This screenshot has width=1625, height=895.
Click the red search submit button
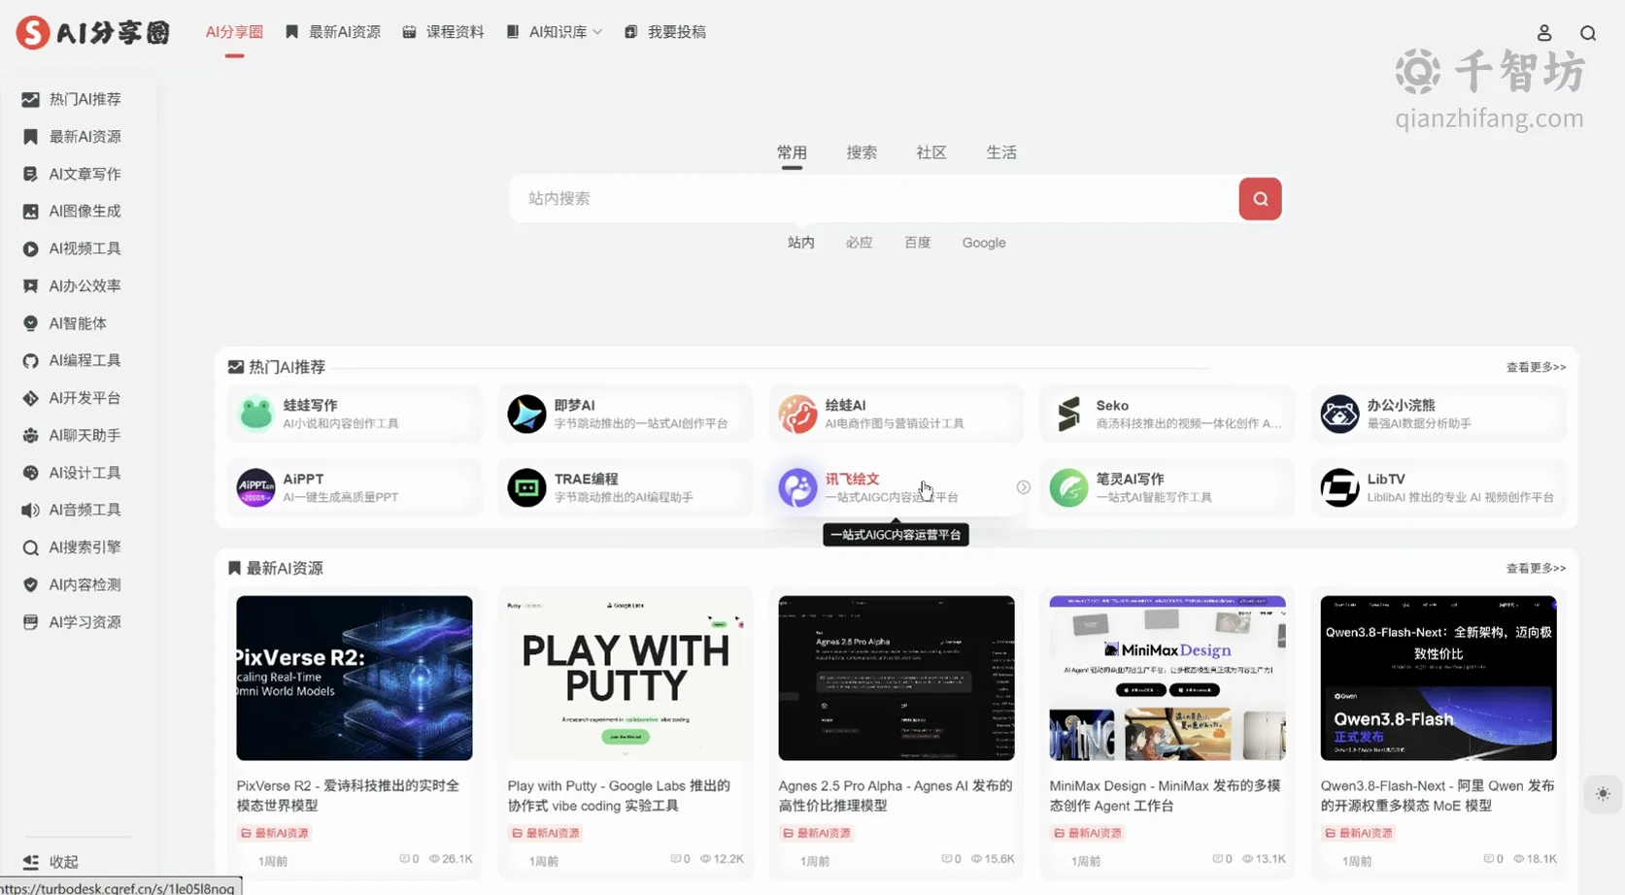[1260, 199]
